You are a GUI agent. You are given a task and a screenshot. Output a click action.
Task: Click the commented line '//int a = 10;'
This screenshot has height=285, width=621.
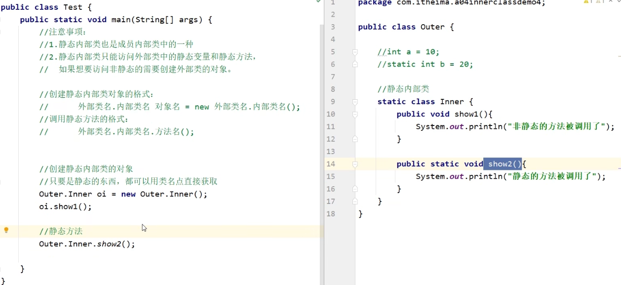[x=408, y=52]
